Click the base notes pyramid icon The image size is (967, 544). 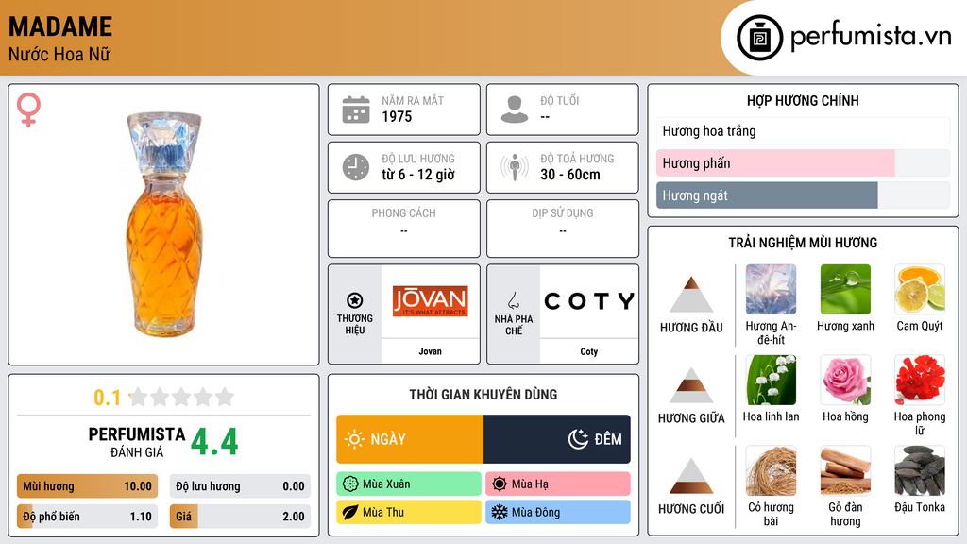[691, 476]
